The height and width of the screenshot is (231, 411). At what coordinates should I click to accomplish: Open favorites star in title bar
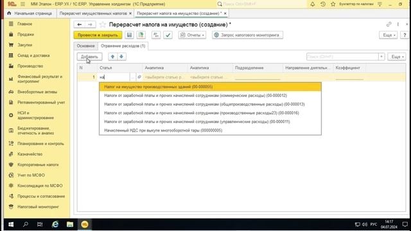pos(333,4)
